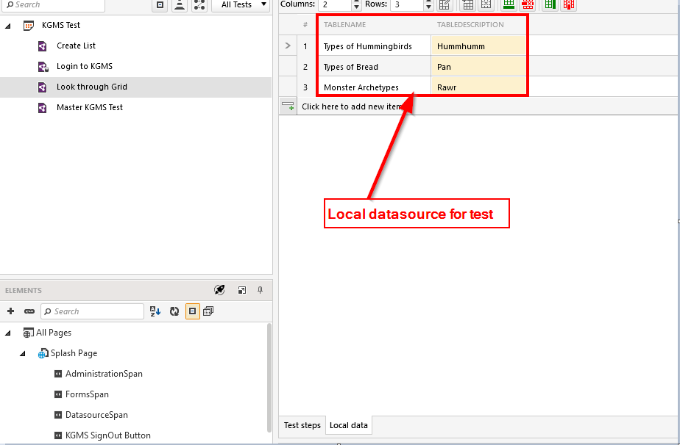
Task: Collapse the All Pages tree node
Action: coord(8,333)
